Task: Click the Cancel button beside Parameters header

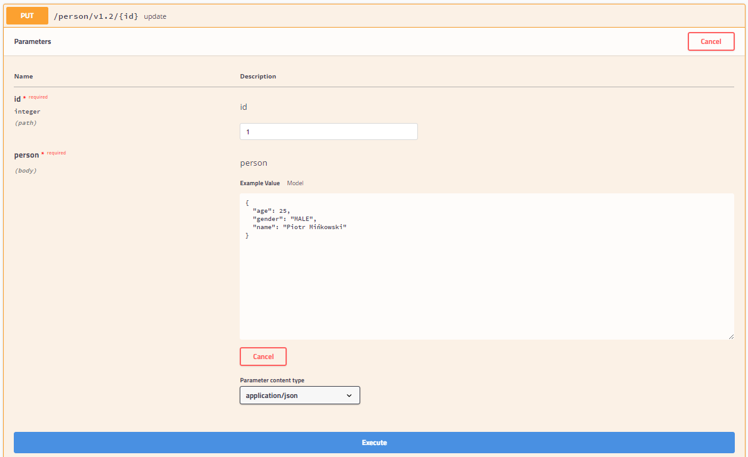Action: pos(711,41)
